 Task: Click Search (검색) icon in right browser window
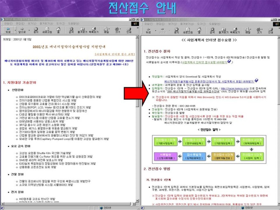click(x=212, y=30)
